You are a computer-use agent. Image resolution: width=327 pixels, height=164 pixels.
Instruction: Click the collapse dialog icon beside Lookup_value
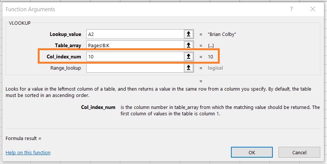pos(189,34)
